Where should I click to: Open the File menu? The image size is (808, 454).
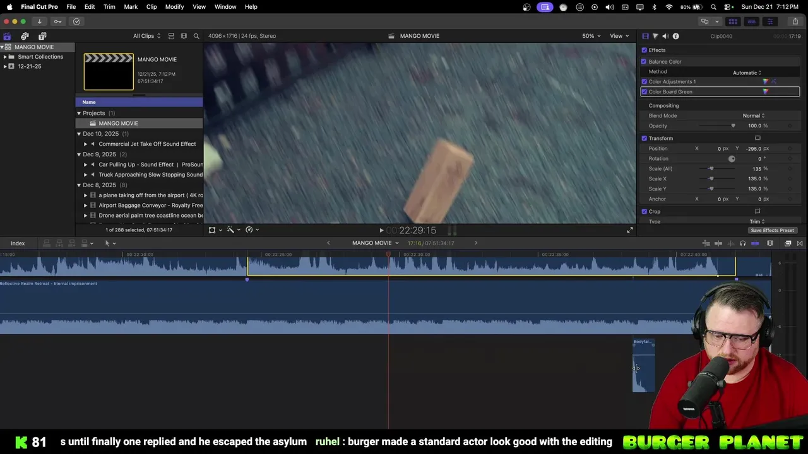(71, 6)
